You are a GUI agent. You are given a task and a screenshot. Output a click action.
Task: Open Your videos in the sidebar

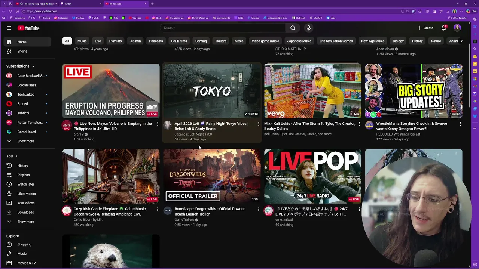point(28,203)
